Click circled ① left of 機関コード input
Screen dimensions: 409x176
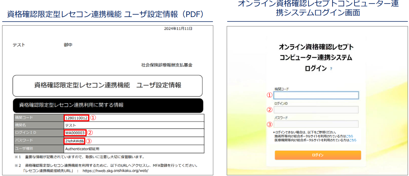pos(270,95)
